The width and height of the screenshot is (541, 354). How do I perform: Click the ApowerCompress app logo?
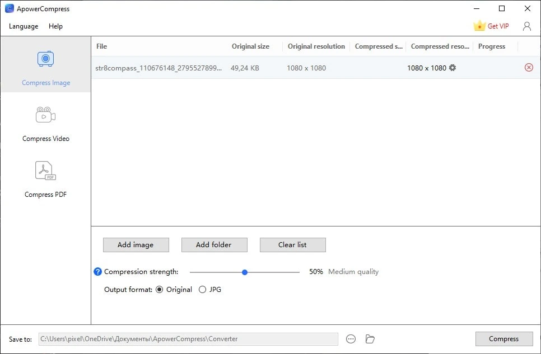[x=10, y=8]
